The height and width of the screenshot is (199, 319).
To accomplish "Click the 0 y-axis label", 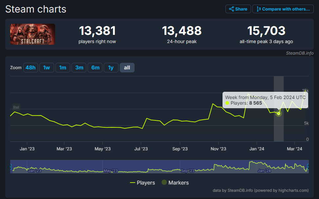I will 308,139.
